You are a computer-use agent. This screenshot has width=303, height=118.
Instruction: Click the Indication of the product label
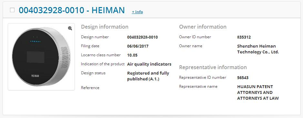pyautogui.click(x=103, y=64)
